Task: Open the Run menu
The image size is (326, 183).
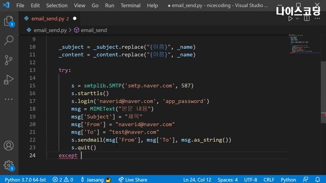Action: tap(110, 6)
